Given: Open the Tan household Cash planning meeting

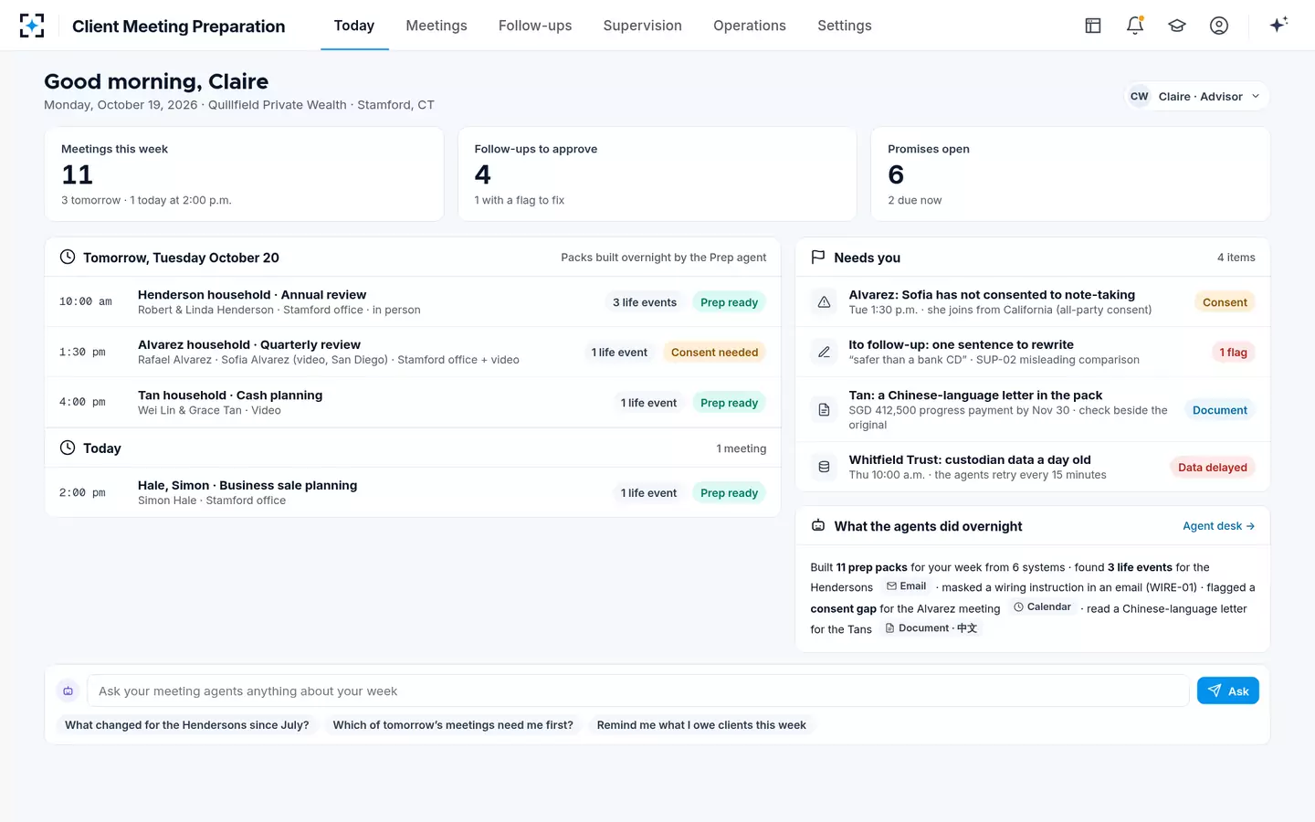Looking at the screenshot, I should tap(413, 402).
